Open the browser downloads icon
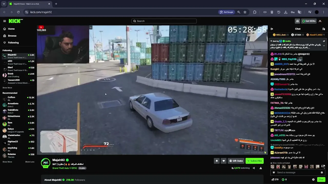This screenshot has height=184, width=328. [286, 12]
